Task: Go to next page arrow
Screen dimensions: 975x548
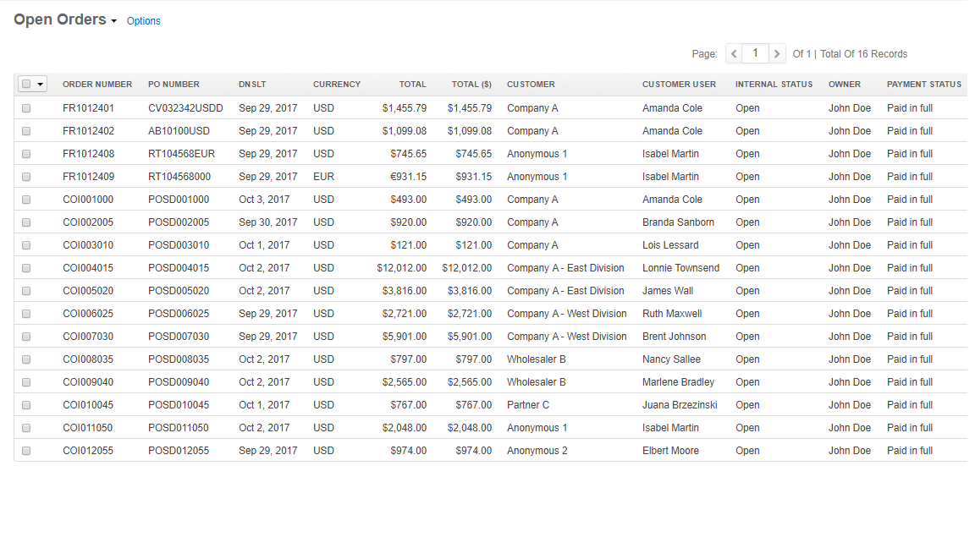Action: click(x=777, y=54)
